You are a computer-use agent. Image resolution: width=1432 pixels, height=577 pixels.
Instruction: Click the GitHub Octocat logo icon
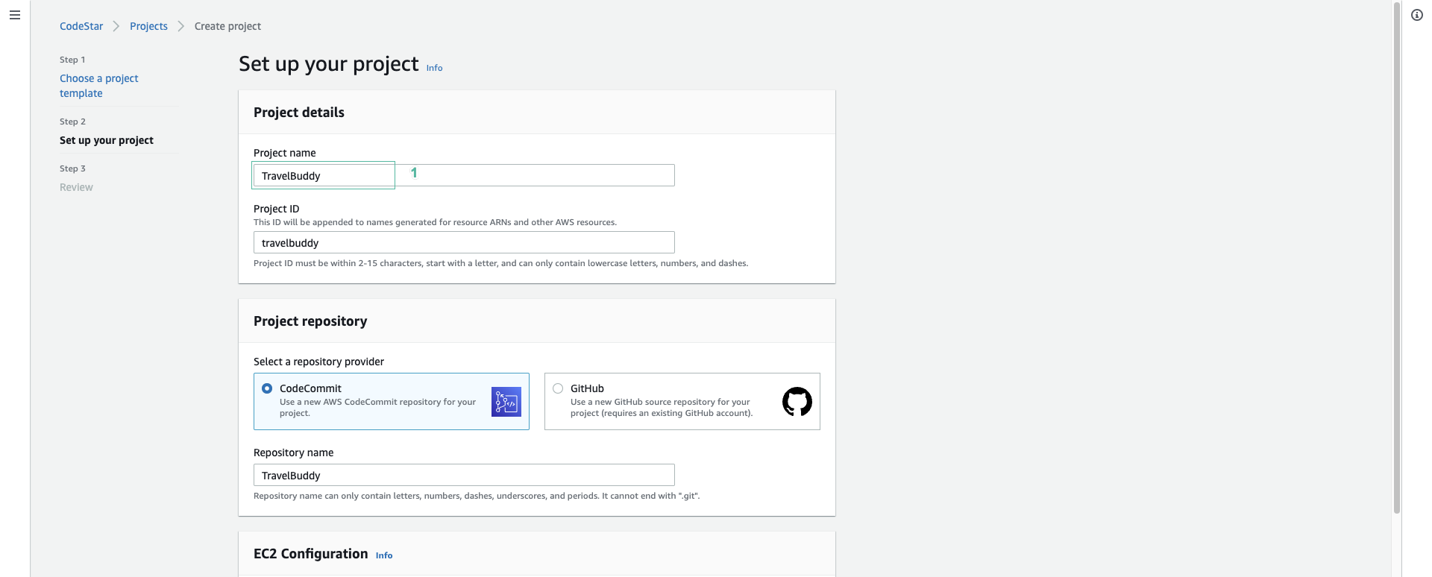(797, 402)
